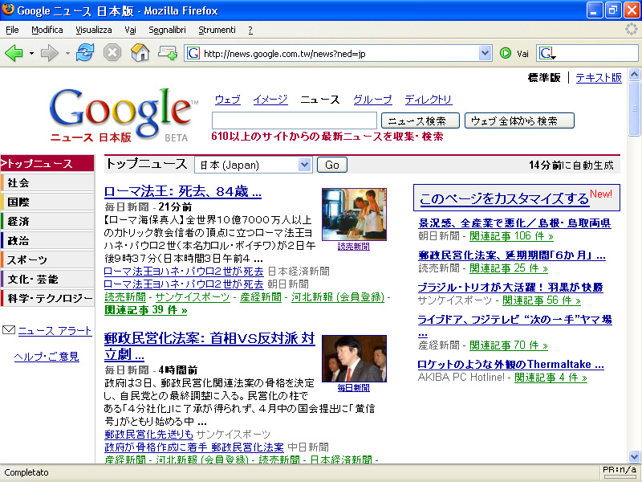
Task: Click the ニュース アラート link
Action: pos(55,331)
